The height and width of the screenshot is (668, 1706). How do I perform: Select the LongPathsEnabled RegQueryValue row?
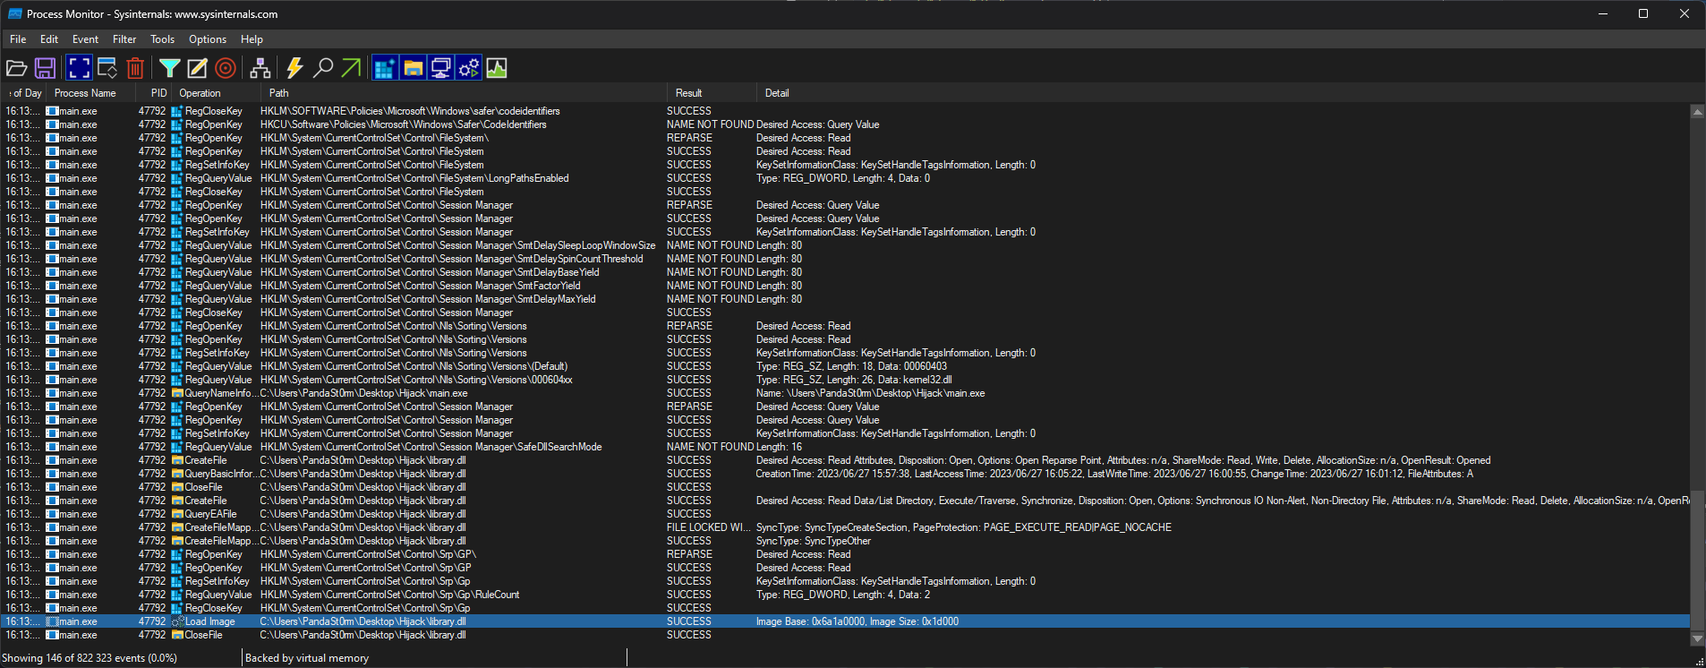click(x=845, y=178)
